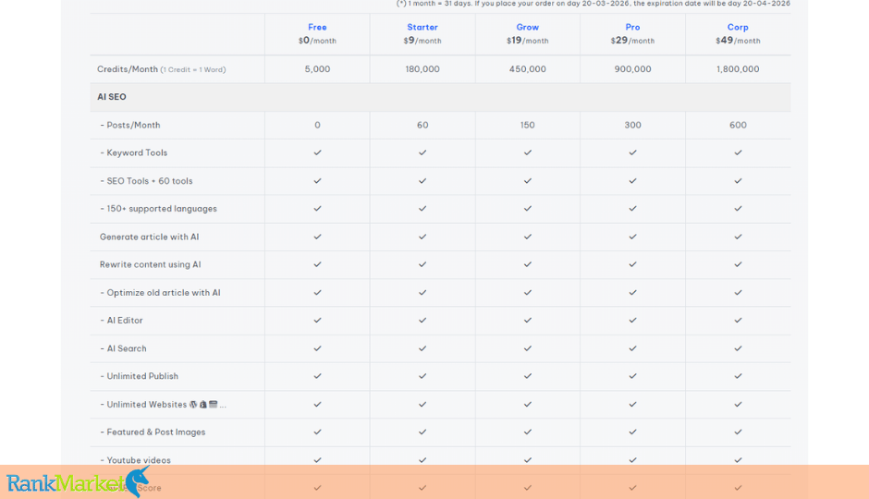Select the Posts/Month value 300
869x499 pixels.
[x=632, y=125]
